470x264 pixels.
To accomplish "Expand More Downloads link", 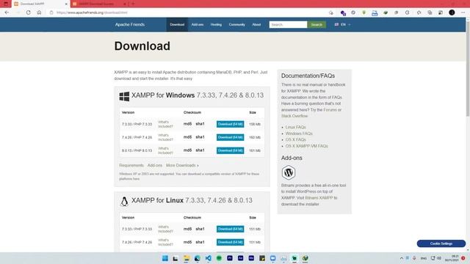I will 182,165.
